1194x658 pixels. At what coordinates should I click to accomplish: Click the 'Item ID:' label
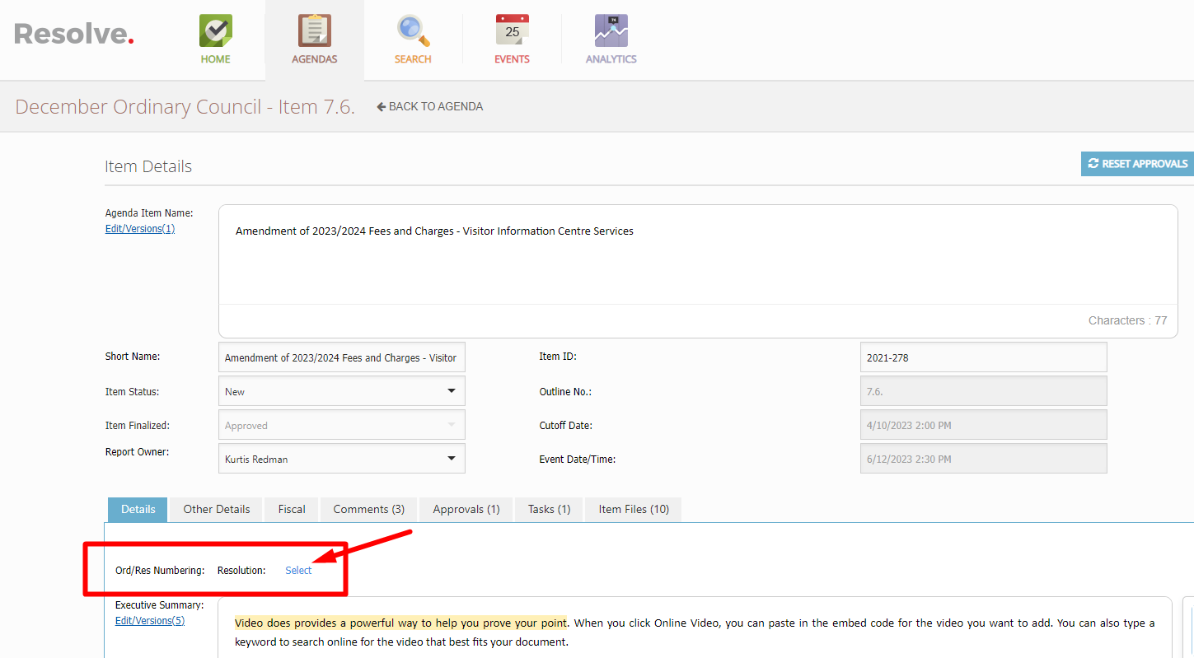pyautogui.click(x=558, y=357)
